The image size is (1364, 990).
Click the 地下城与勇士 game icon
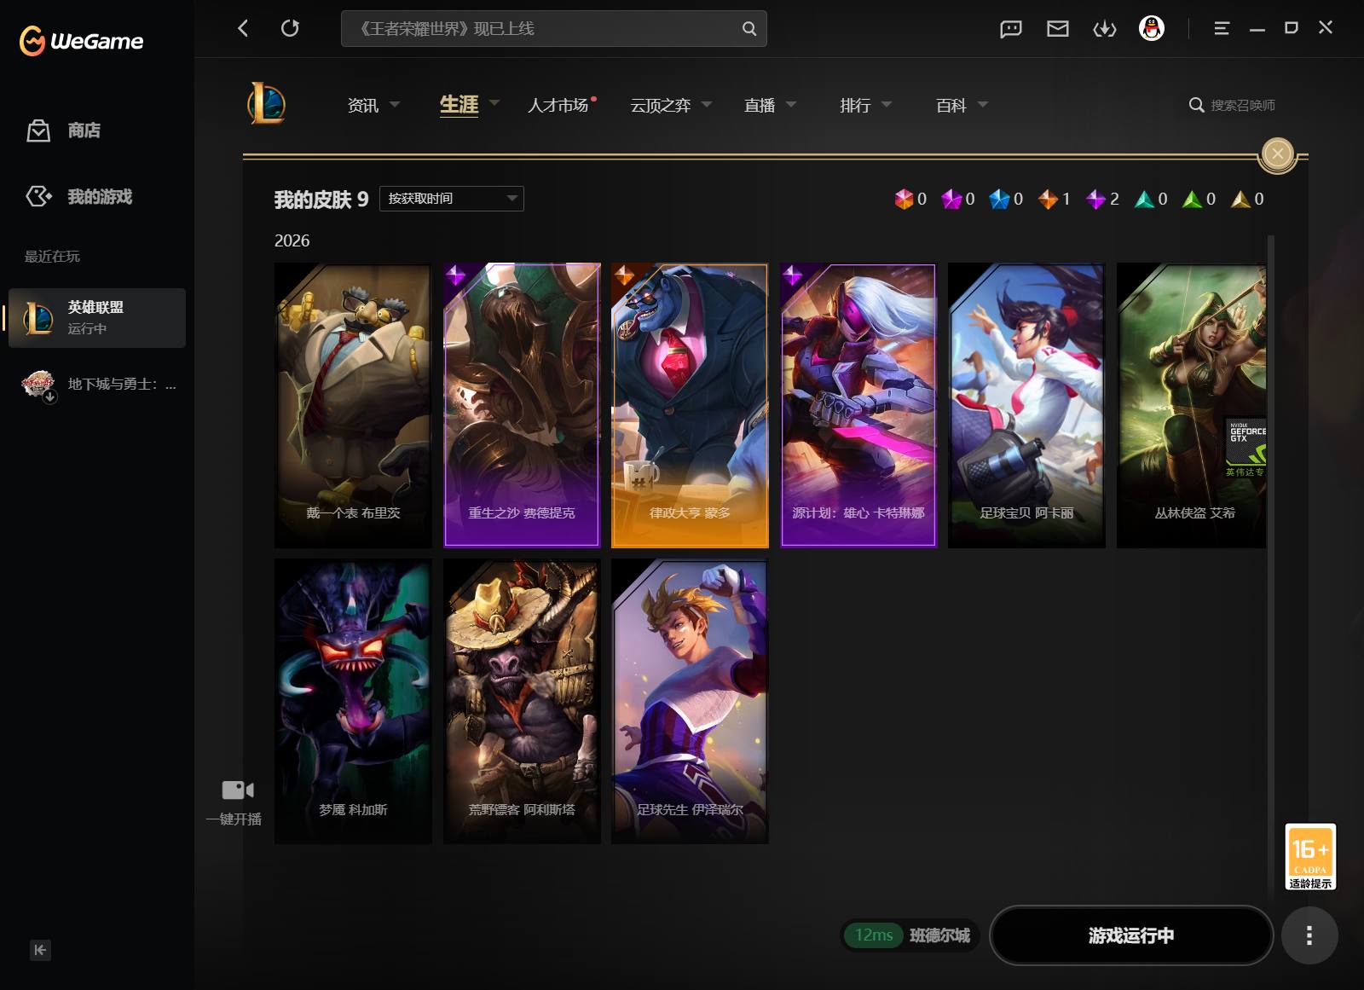tap(38, 385)
